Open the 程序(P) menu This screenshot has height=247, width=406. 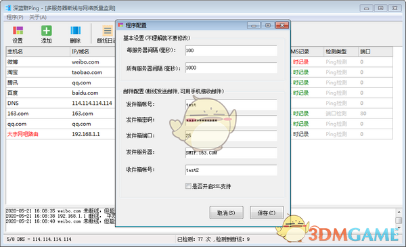[x=15, y=18]
